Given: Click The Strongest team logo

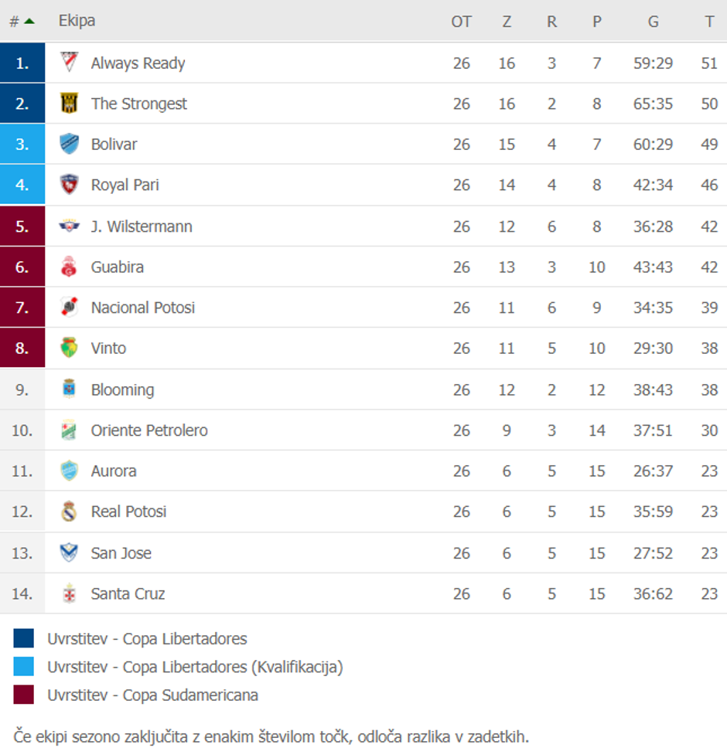Looking at the screenshot, I should coord(68,104).
